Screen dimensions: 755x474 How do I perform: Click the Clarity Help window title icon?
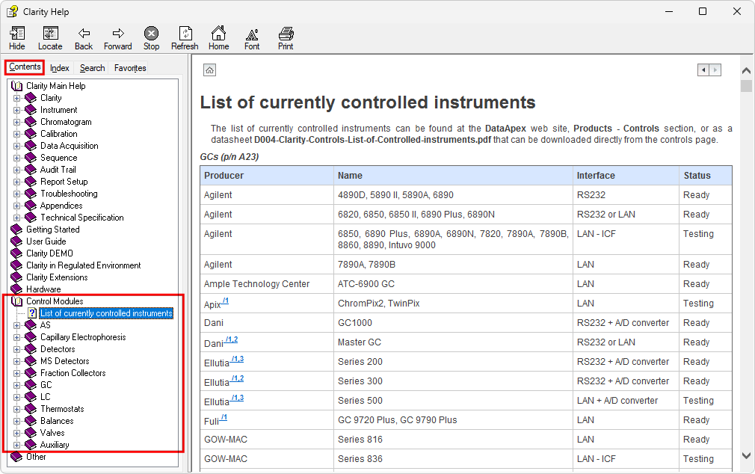[x=12, y=11]
